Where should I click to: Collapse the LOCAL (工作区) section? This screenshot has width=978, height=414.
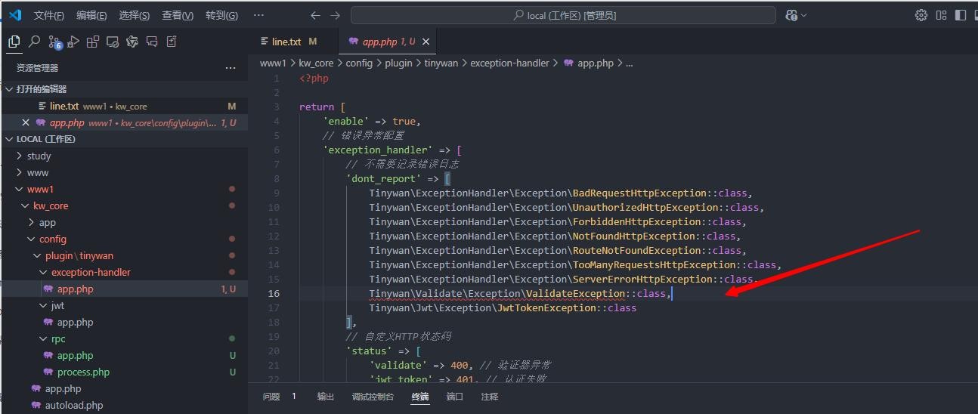[9, 139]
